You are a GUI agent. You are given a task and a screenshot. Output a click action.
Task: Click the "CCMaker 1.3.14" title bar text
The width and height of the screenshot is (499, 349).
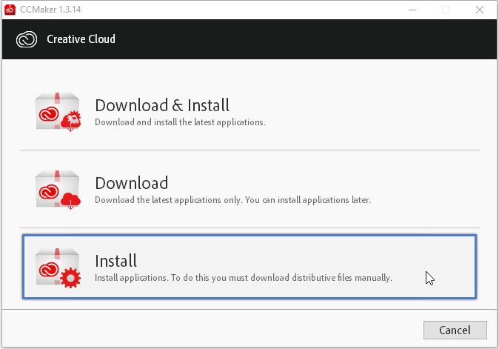pos(52,10)
